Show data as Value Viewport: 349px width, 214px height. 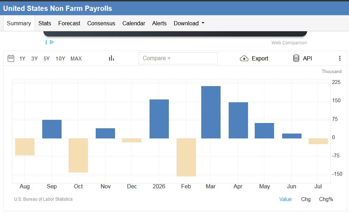click(285, 199)
